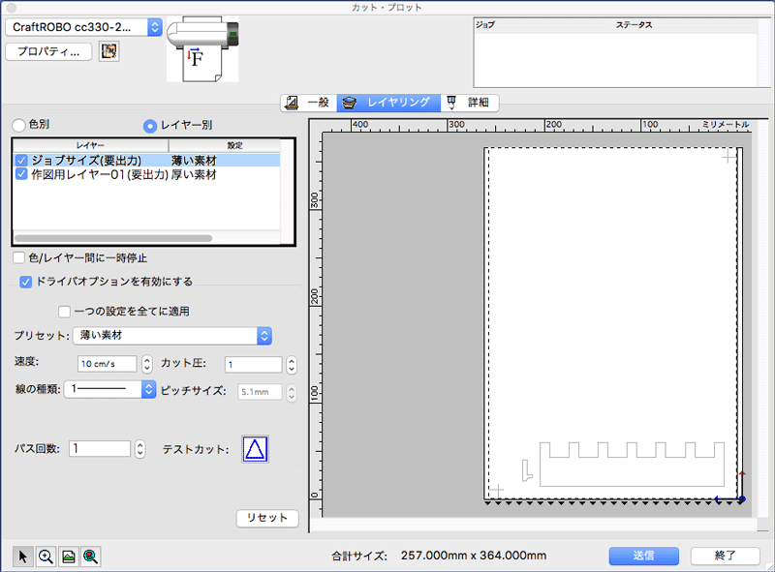The height and width of the screenshot is (572, 775).
Task: Uncheck the 作図用レイヤー01 layer checkbox
Action: (x=21, y=174)
